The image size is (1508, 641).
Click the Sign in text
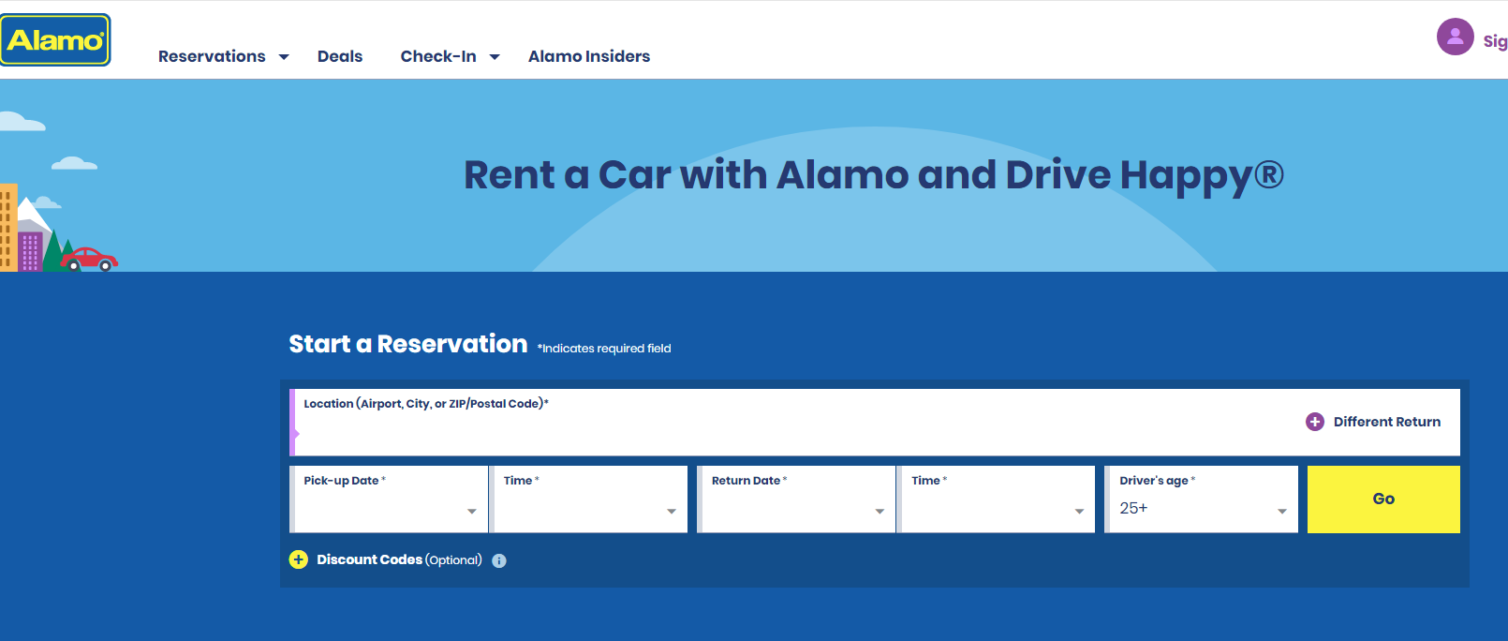(x=1495, y=41)
